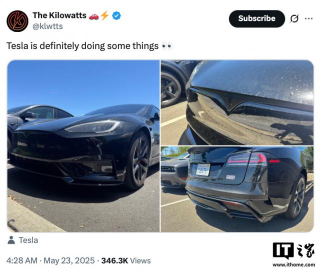This screenshot has width=320, height=271.
Task: Open the Tesla hood logo close-up photo
Action: click(x=237, y=102)
